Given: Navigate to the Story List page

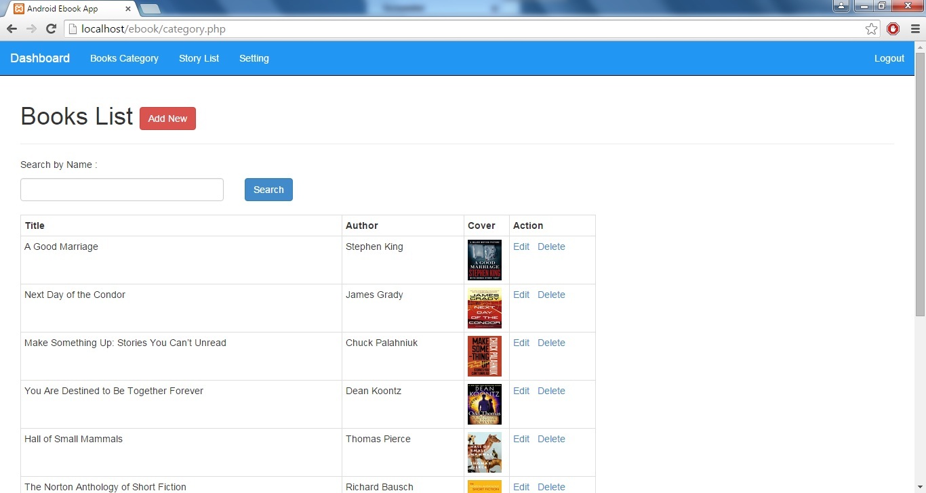Looking at the screenshot, I should (199, 58).
